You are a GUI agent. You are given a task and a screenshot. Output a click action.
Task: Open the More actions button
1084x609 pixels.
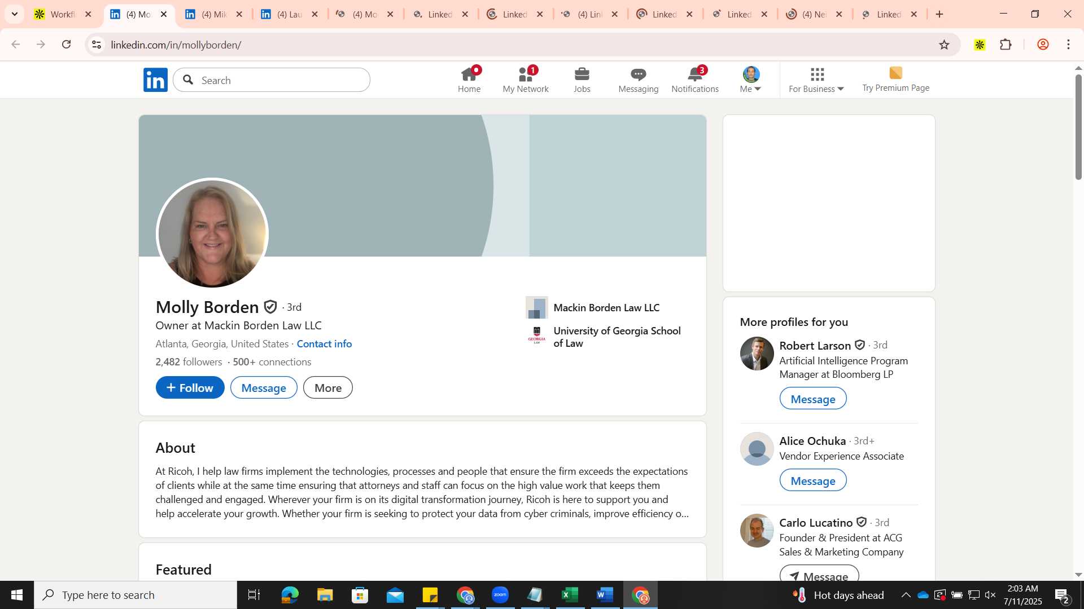pos(328,388)
